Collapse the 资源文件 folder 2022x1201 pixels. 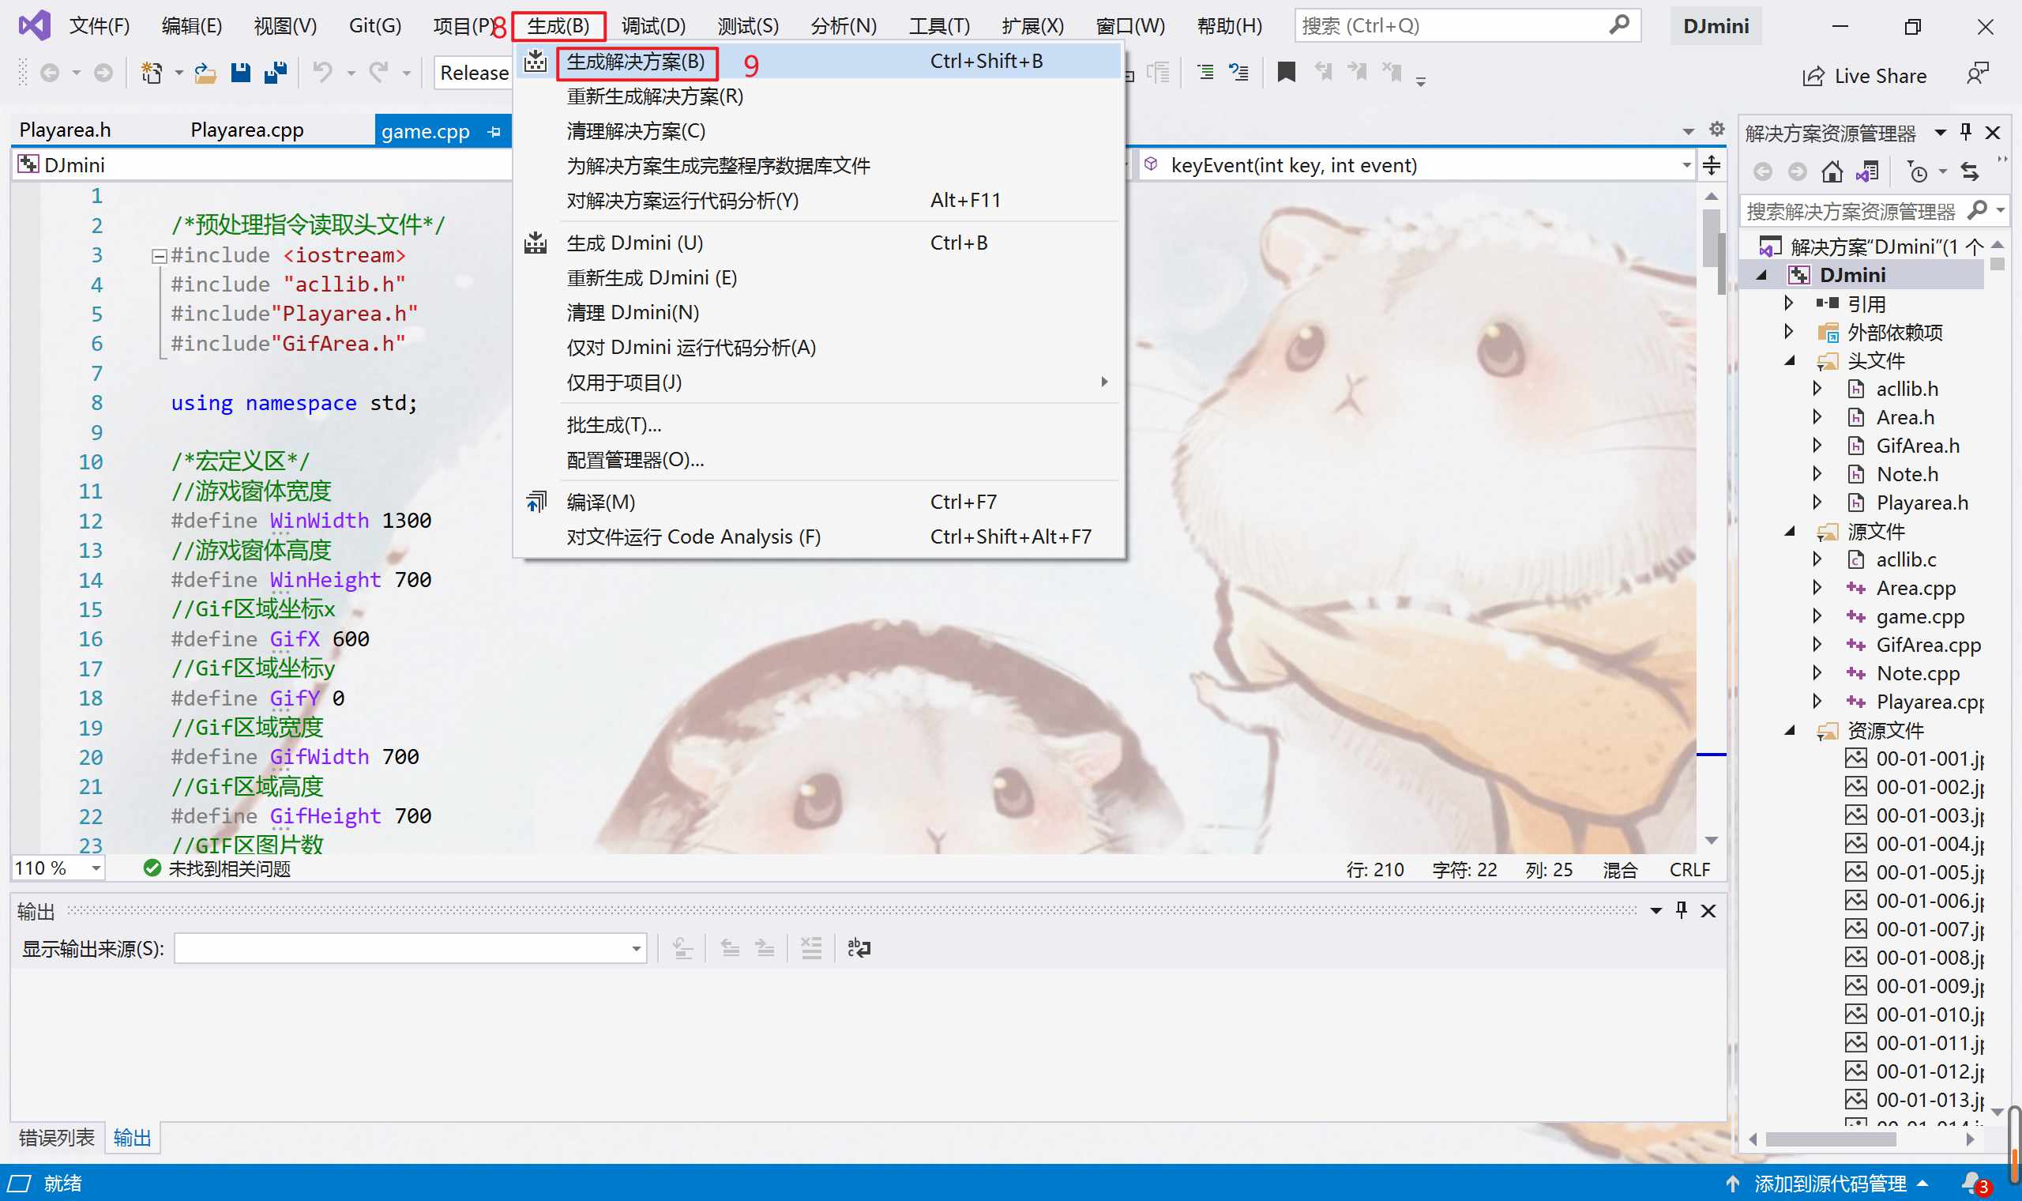[x=1790, y=731]
